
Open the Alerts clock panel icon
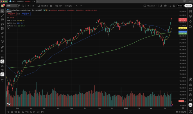pyautogui.click(x=190, y=16)
